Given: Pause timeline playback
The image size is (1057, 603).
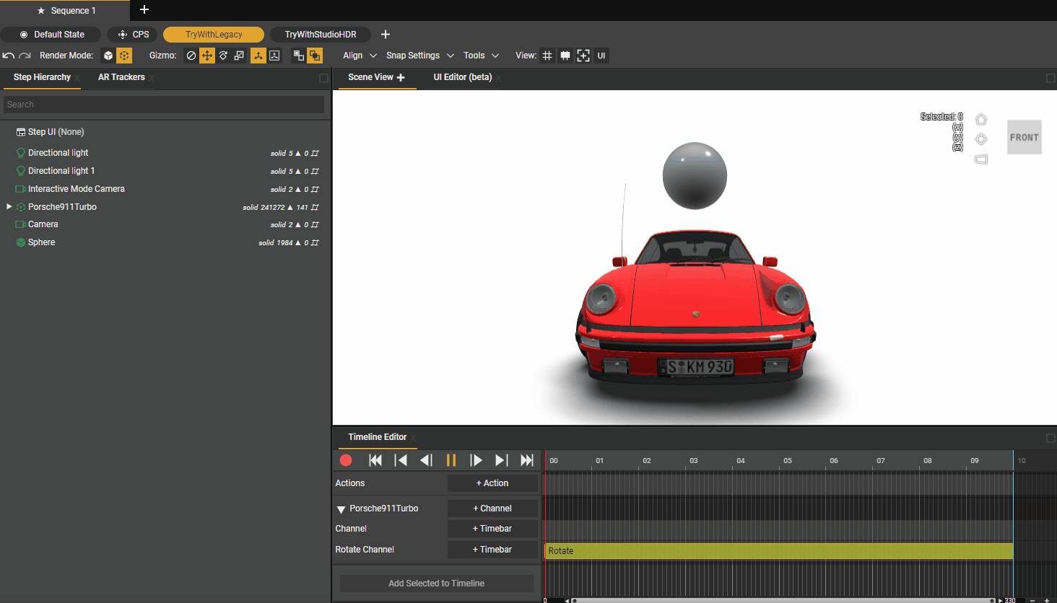Looking at the screenshot, I should tap(451, 460).
